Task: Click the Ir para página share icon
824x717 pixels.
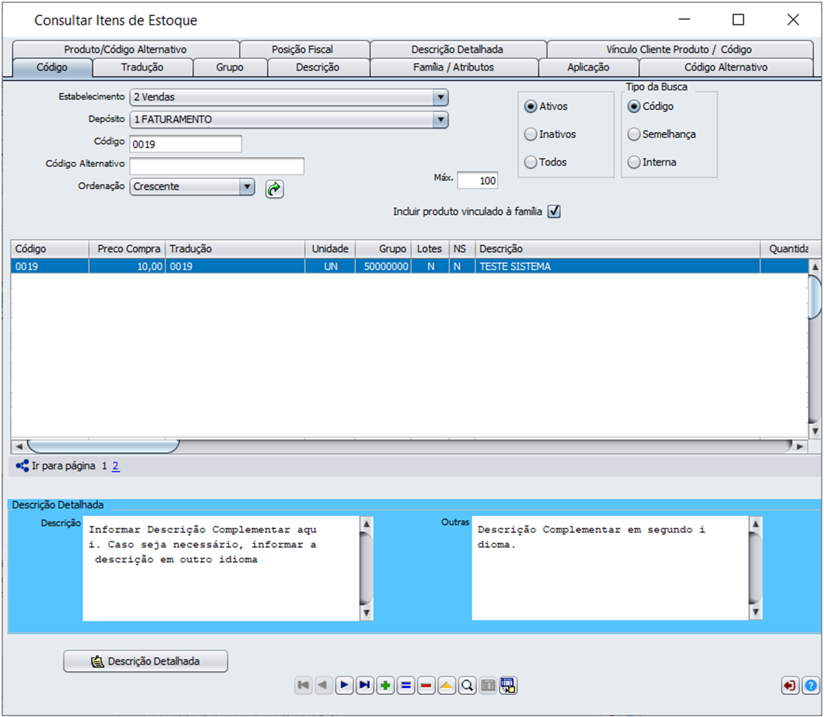Action: tap(22, 466)
